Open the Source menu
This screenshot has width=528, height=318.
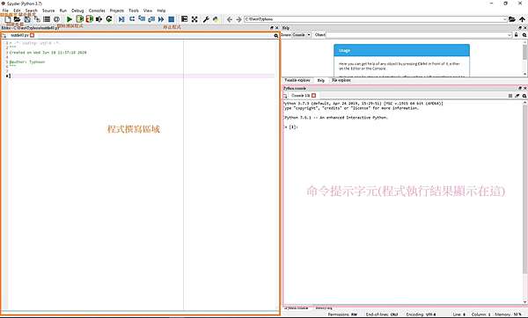click(48, 11)
